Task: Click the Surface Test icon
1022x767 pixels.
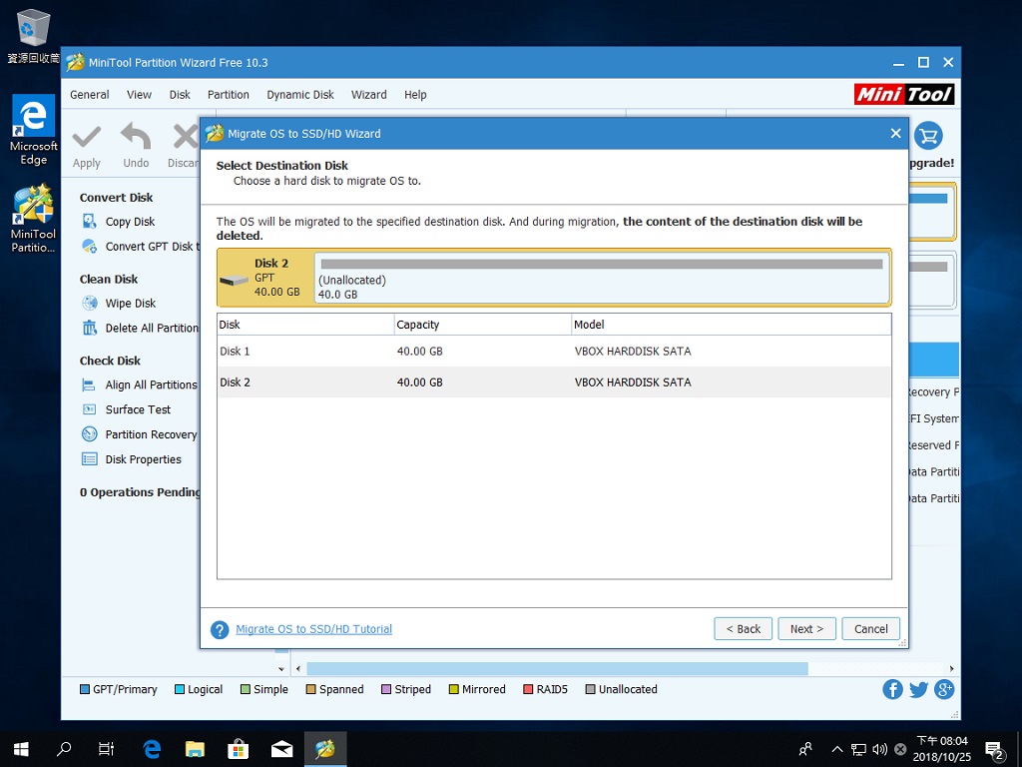Action: point(89,408)
